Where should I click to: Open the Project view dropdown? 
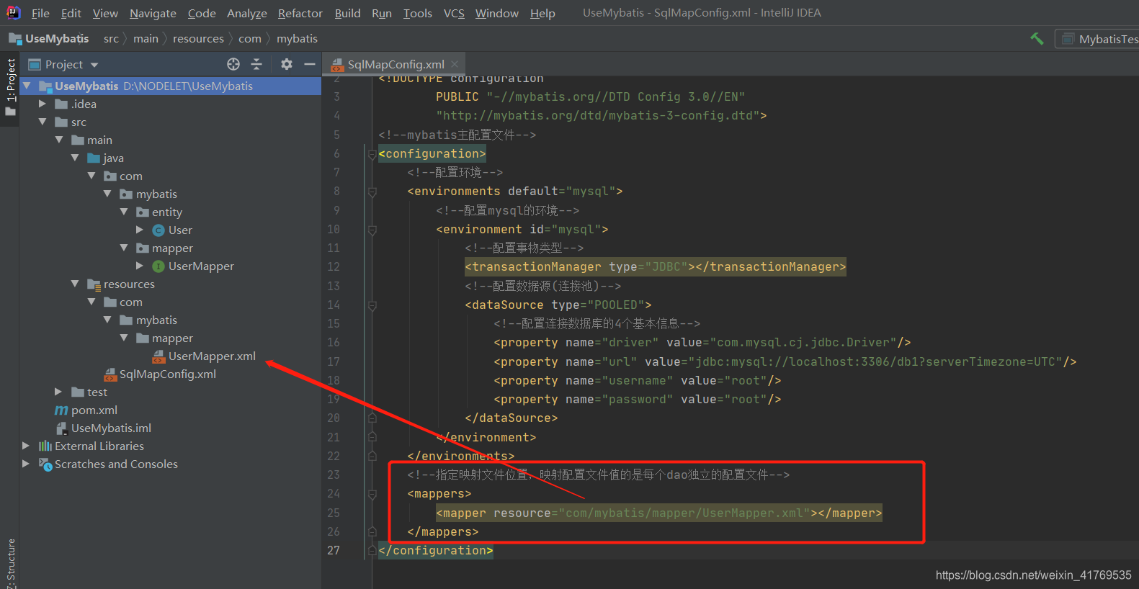click(94, 65)
